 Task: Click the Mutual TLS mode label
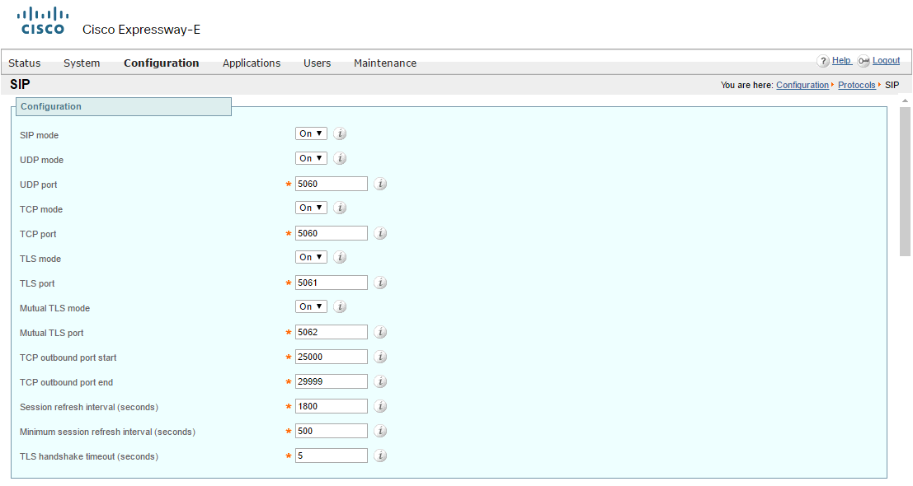[x=54, y=308]
